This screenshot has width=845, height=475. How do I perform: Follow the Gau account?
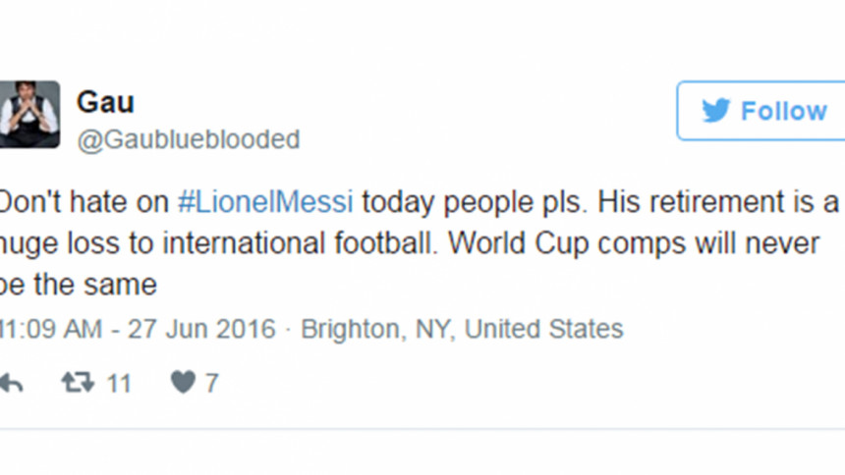coord(760,111)
